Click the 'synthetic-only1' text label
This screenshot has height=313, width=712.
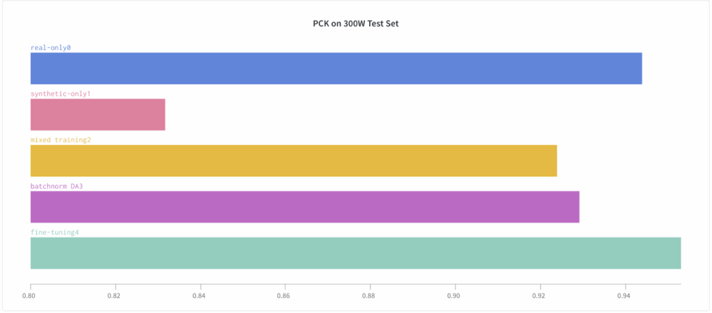(61, 94)
